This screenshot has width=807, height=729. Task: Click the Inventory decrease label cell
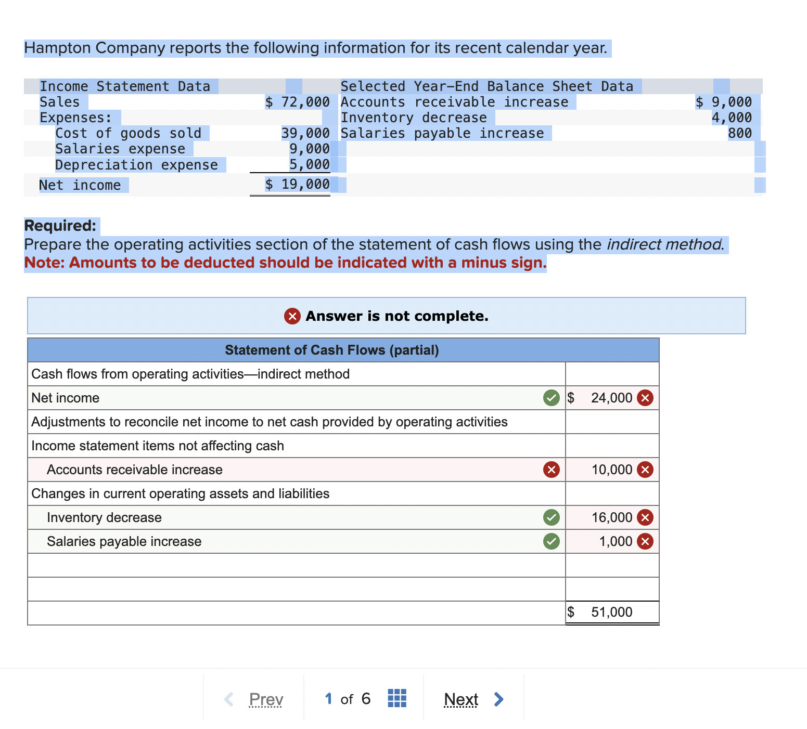[x=297, y=517]
